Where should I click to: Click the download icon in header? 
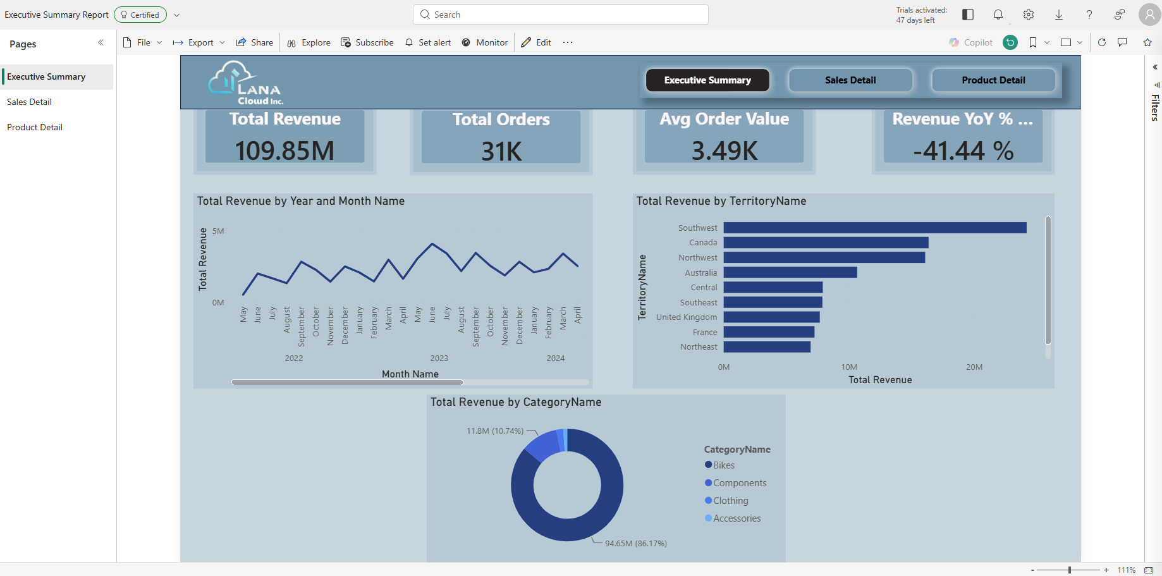point(1059,15)
